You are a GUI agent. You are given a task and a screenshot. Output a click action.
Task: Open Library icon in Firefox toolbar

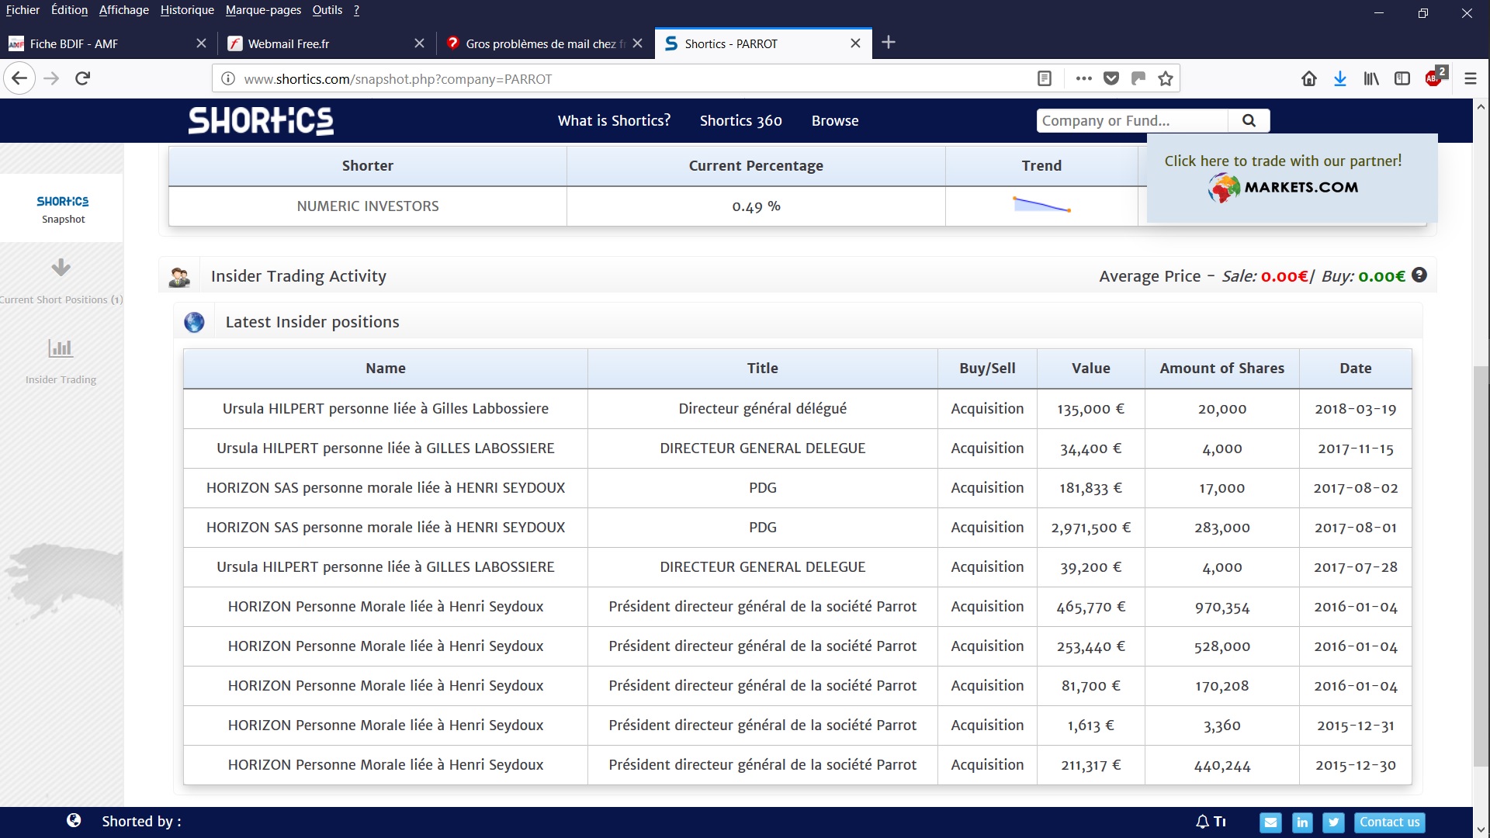pyautogui.click(x=1371, y=78)
